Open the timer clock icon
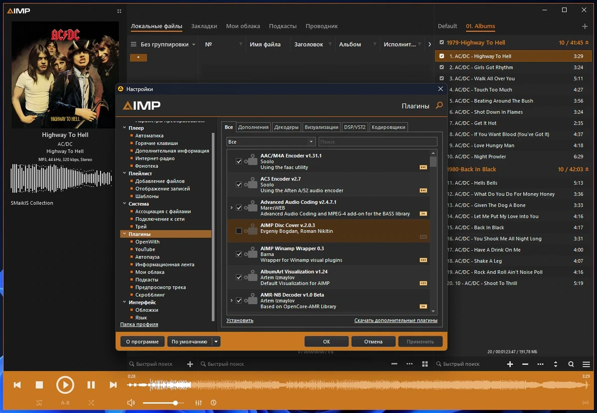Image resolution: width=597 pixels, height=413 pixels. coord(213,403)
